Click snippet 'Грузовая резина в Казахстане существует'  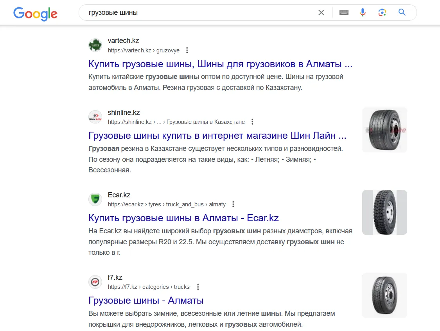pyautogui.click(x=216, y=159)
